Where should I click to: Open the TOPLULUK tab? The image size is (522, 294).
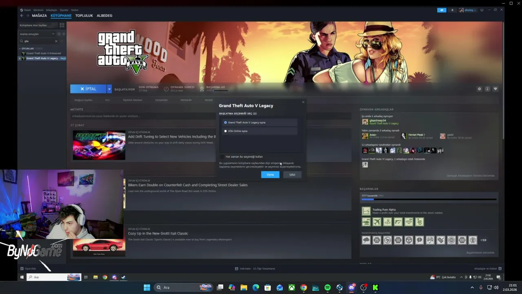(x=84, y=16)
